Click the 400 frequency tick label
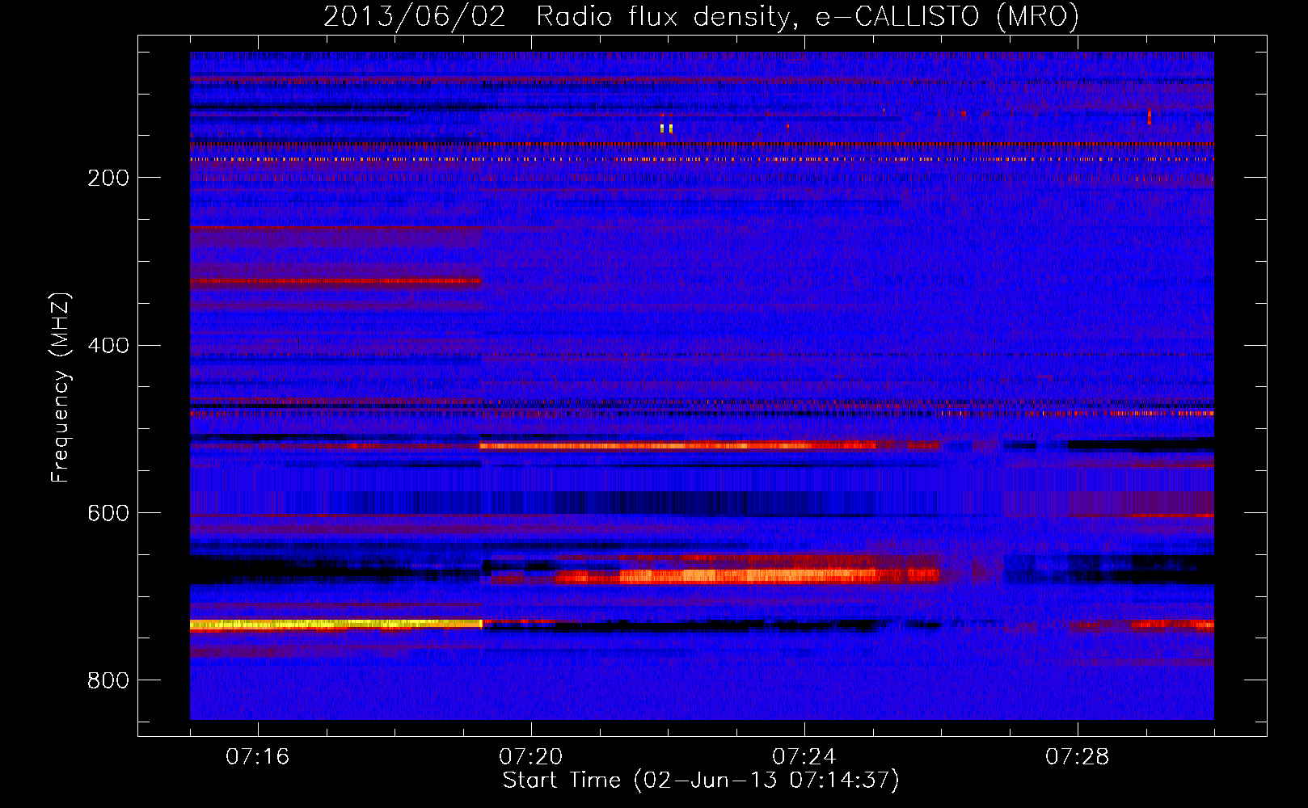 pyautogui.click(x=108, y=346)
